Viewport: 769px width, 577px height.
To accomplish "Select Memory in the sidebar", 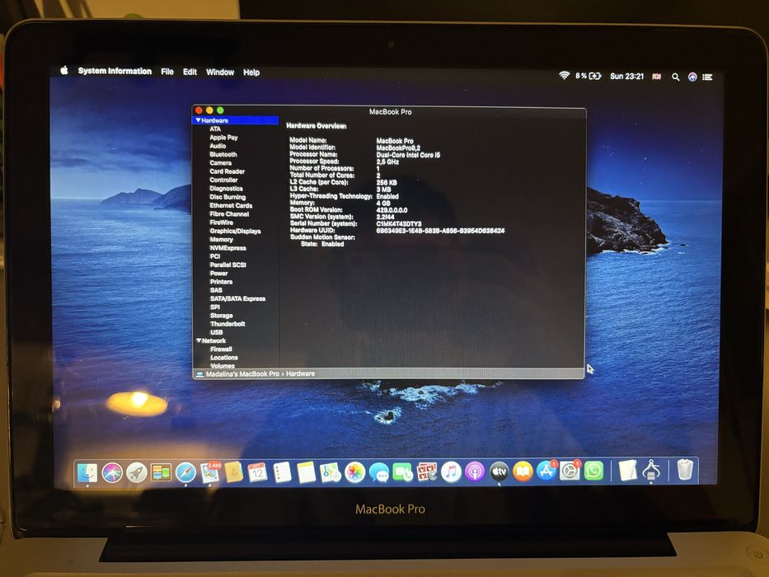I will point(221,239).
